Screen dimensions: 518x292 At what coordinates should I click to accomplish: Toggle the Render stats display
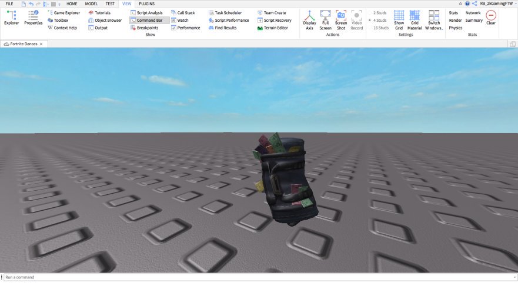[455, 20]
